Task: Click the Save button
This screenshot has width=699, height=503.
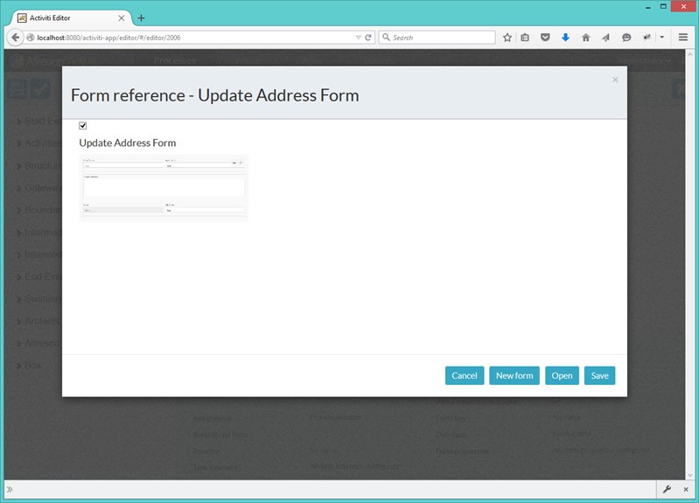Action: pos(599,375)
